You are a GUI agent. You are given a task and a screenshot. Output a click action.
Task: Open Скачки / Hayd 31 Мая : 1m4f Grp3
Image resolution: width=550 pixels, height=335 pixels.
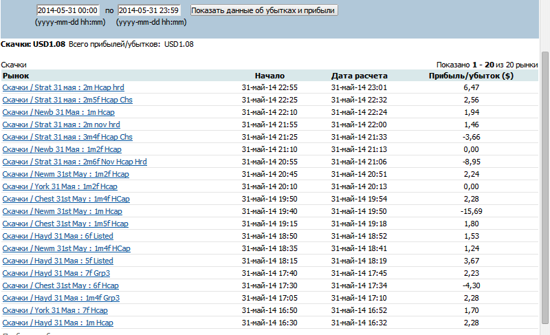point(60,298)
